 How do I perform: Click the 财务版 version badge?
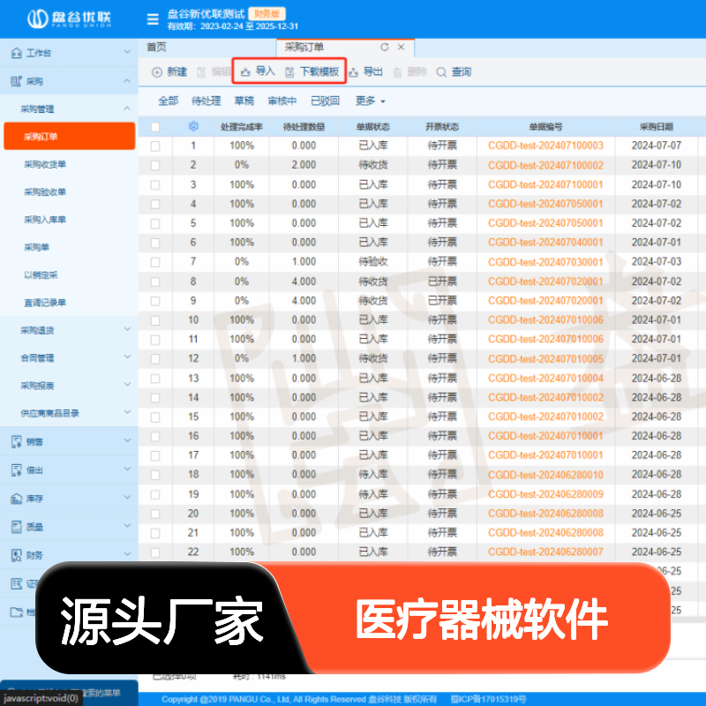coord(267,13)
